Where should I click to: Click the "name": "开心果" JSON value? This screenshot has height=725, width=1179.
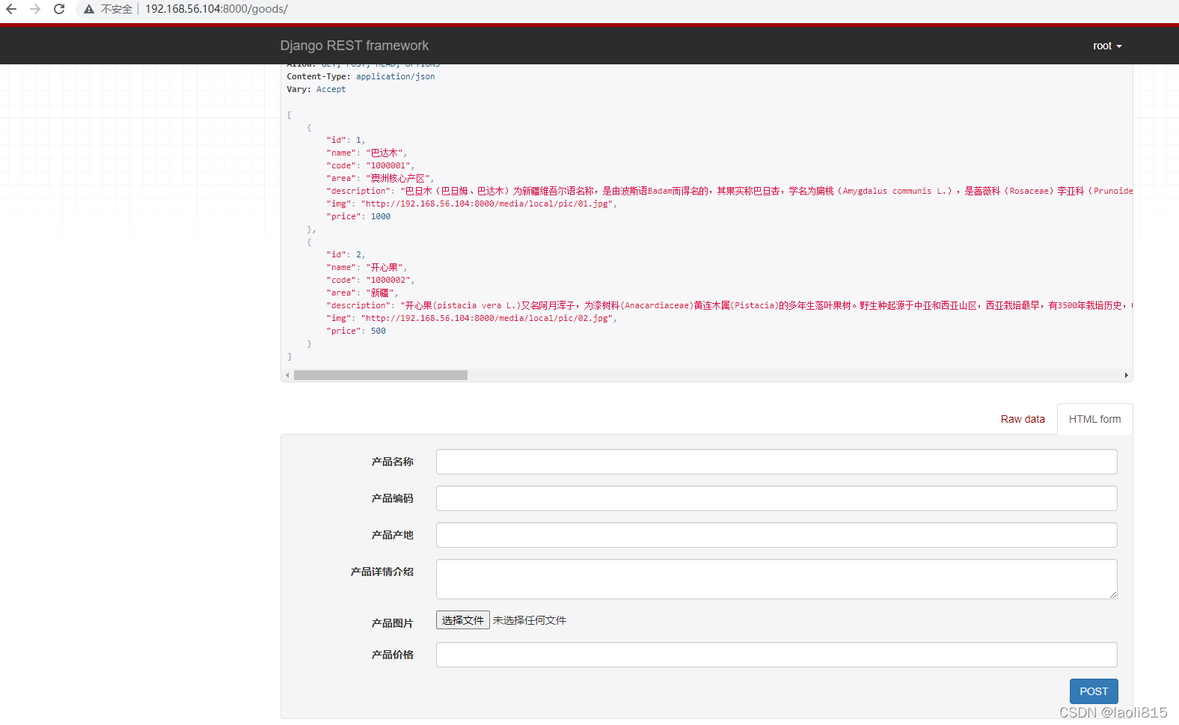click(x=386, y=267)
